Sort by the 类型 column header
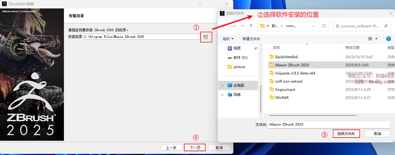Screen dimensions: 395x155 391,47
